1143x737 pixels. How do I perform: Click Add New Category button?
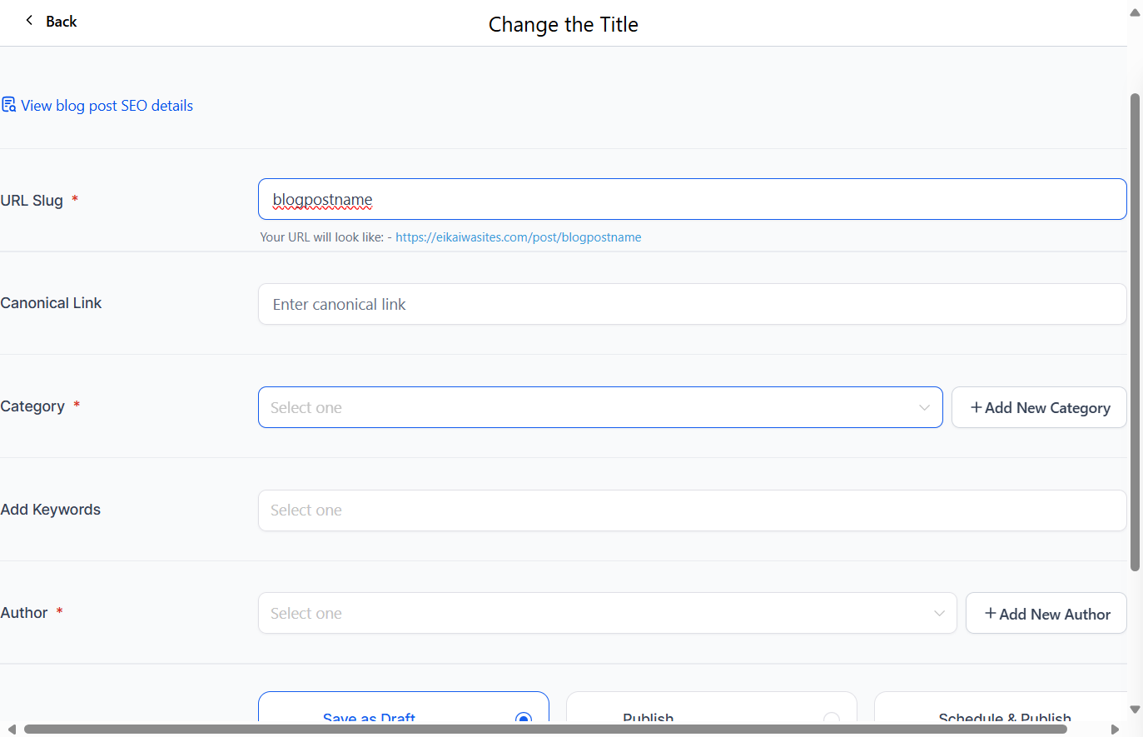1039,407
